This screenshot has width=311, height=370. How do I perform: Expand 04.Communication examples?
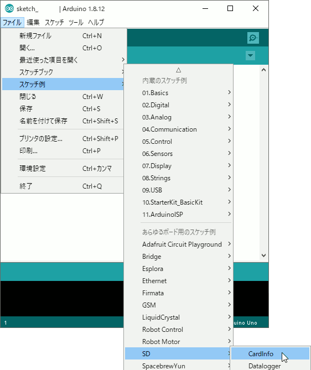(x=179, y=129)
